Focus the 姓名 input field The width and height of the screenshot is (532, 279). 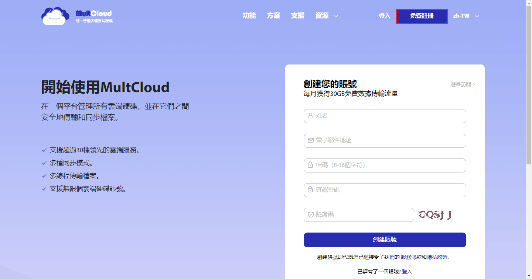point(385,116)
